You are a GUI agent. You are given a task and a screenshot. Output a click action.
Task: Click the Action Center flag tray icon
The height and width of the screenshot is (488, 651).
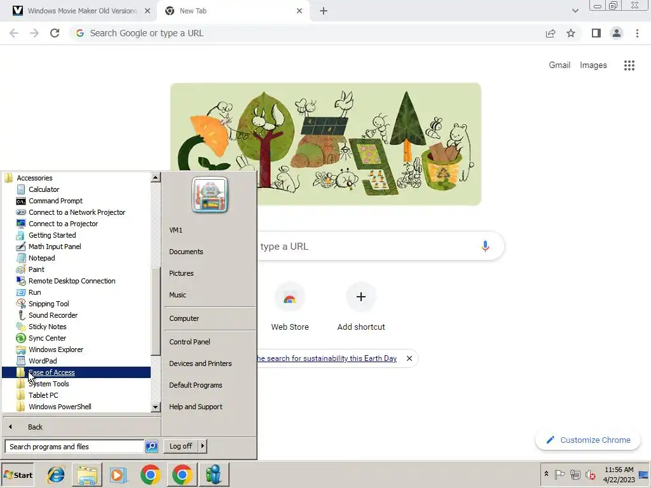(x=559, y=474)
